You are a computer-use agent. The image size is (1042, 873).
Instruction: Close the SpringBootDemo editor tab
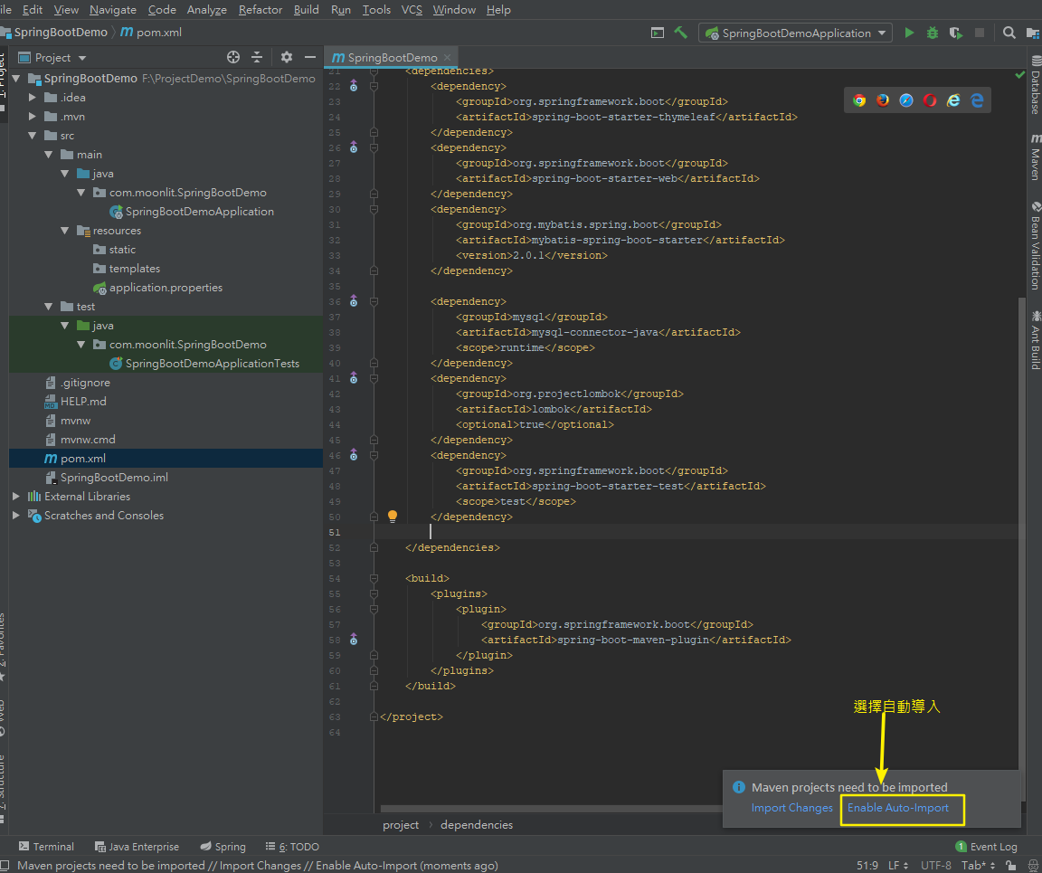pos(447,57)
